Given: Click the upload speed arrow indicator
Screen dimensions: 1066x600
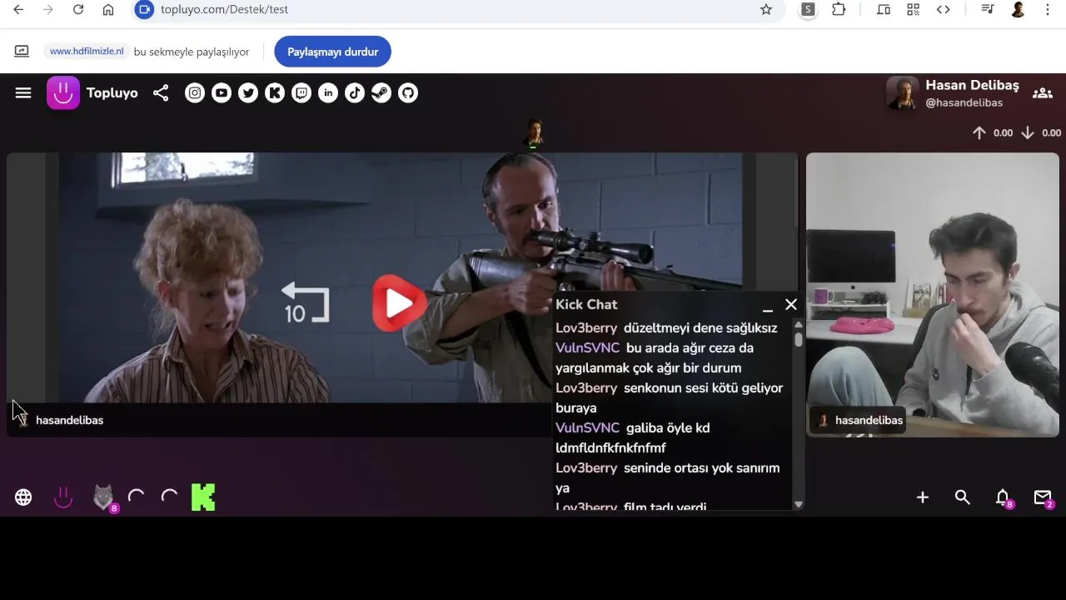Looking at the screenshot, I should (x=979, y=132).
